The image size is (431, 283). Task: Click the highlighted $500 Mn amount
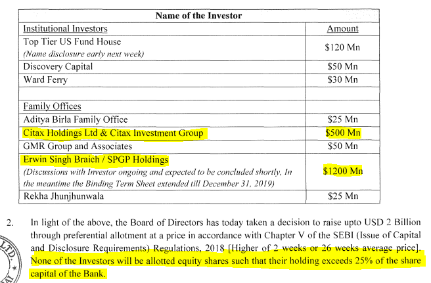342,133
